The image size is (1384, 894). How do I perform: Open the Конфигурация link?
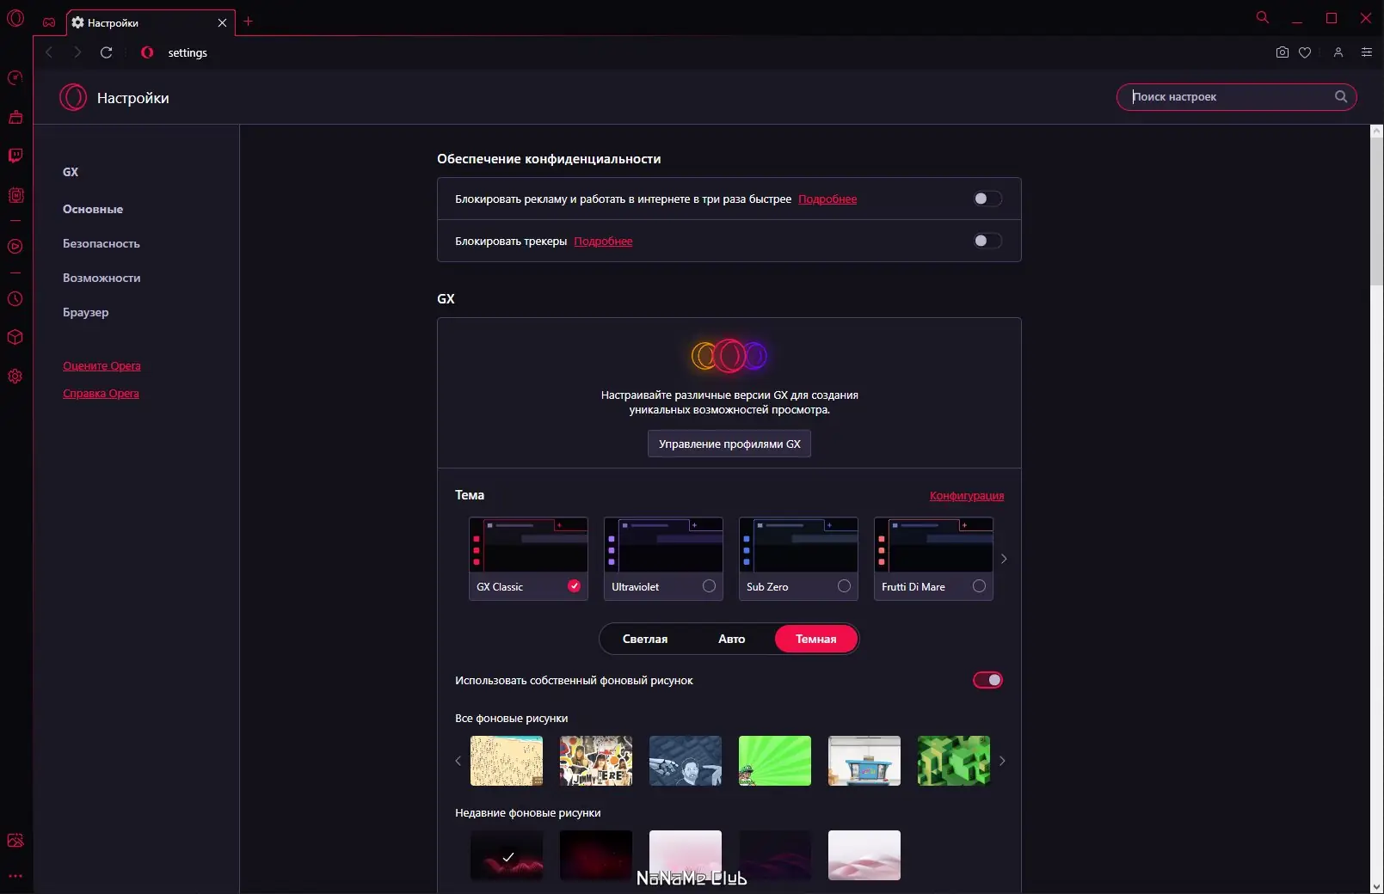[967, 495]
